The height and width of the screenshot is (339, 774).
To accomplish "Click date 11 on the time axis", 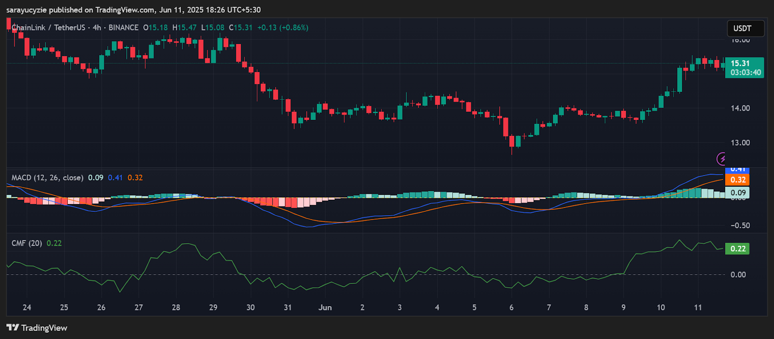I will pyautogui.click(x=698, y=308).
